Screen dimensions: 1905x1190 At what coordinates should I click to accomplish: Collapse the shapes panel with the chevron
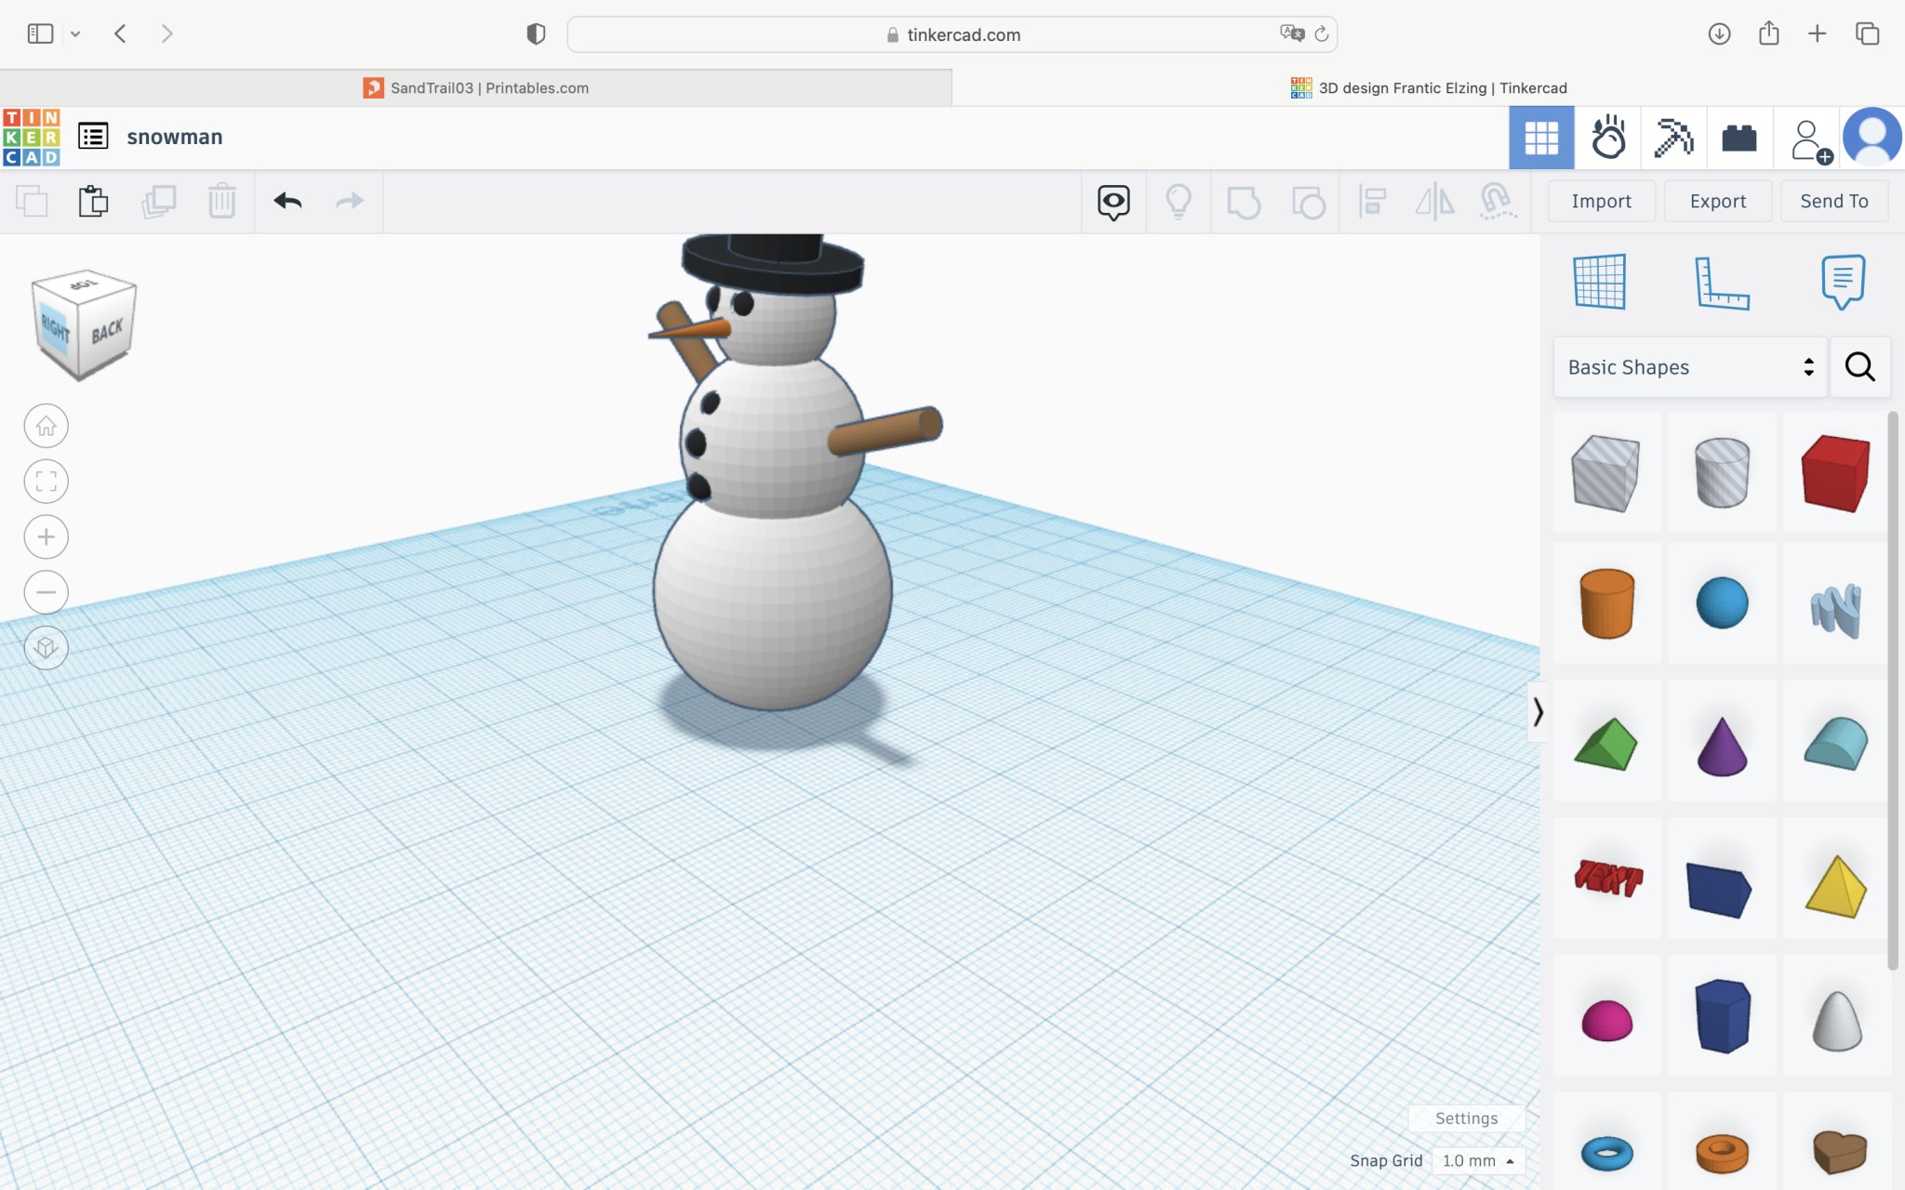click(x=1539, y=713)
